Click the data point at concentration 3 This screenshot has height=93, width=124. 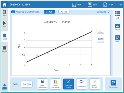tap(59, 47)
